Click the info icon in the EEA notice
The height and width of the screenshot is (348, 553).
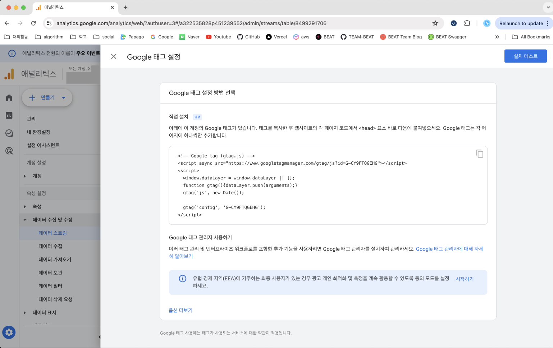183,279
